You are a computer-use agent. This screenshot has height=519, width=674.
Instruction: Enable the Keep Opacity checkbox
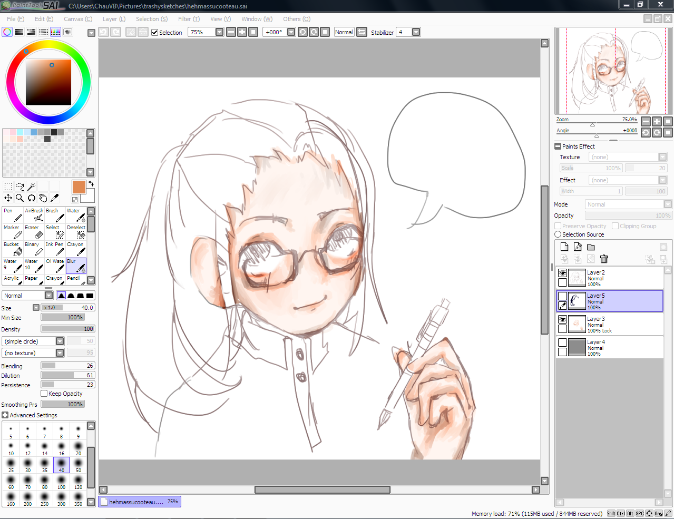pyautogui.click(x=44, y=394)
